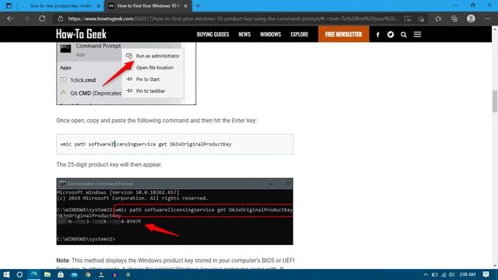Image resolution: width=498 pixels, height=280 pixels.
Task: Reload the How-To Geek page
Action: click(x=42, y=19)
